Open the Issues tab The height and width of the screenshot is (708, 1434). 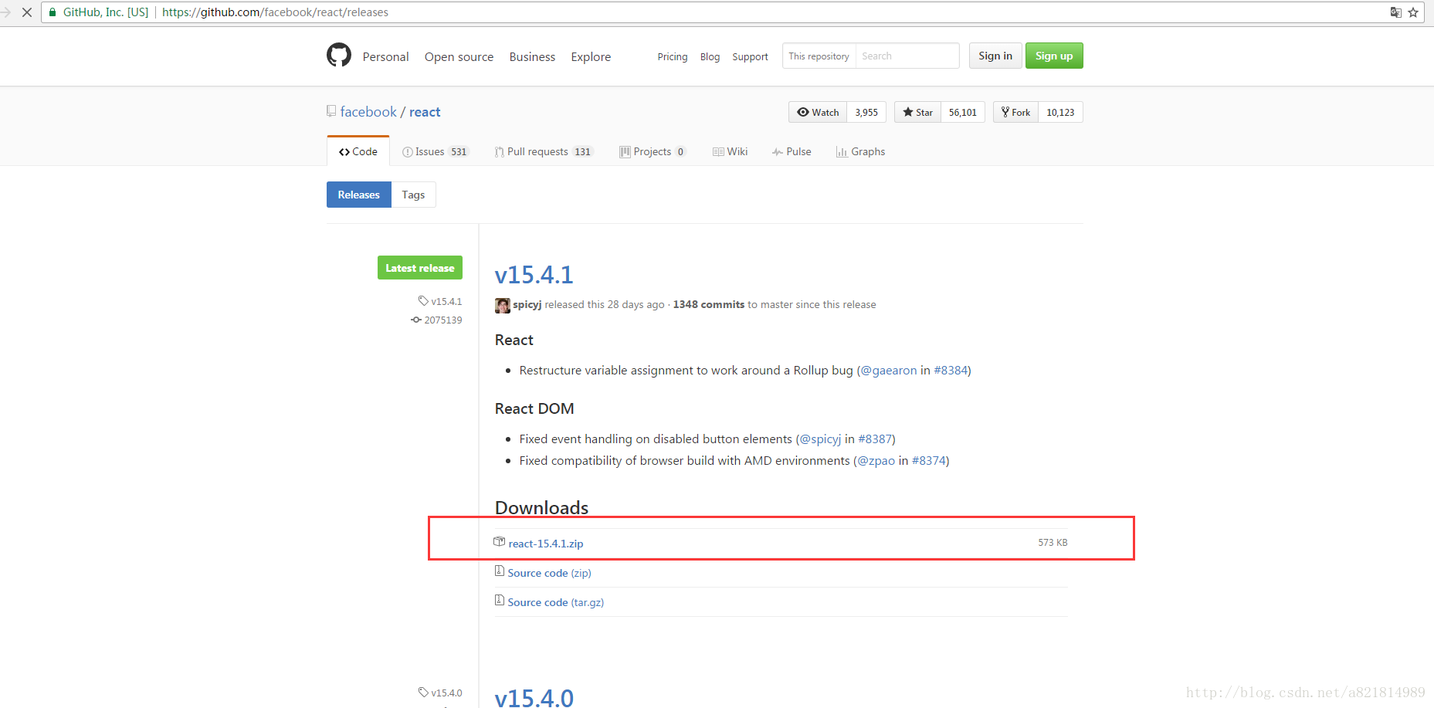pos(436,151)
